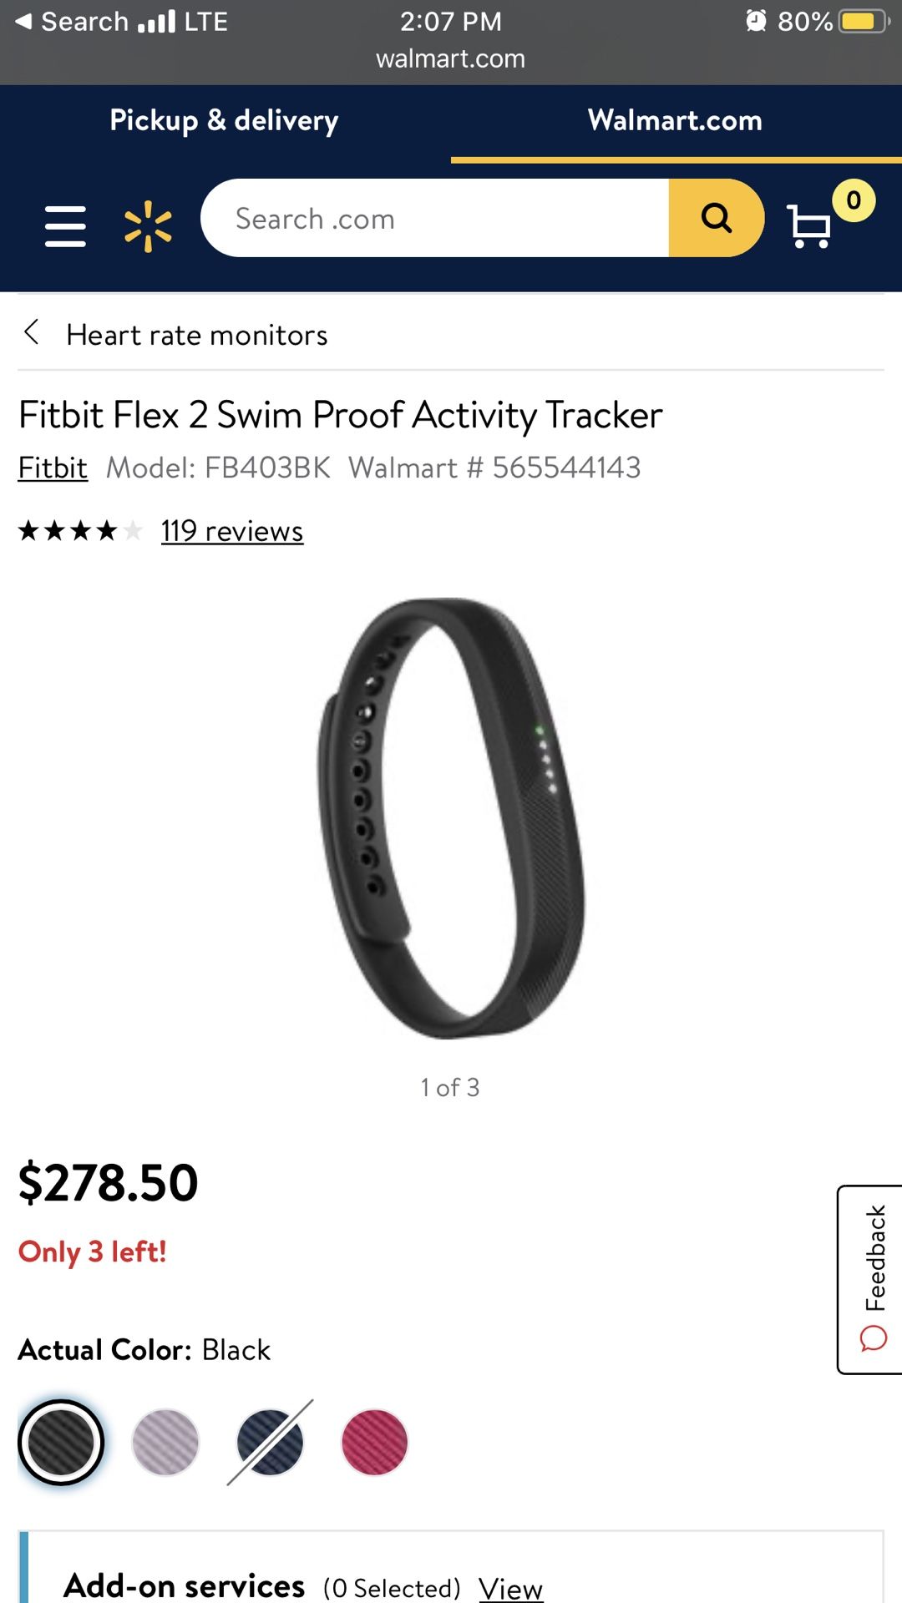This screenshot has height=1603, width=902.
Task: Open the hamburger navigation menu
Action: pyautogui.click(x=65, y=226)
